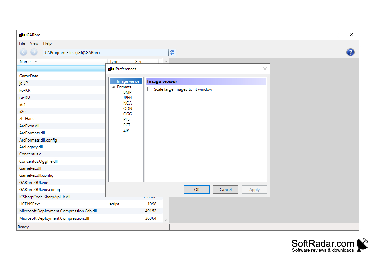Select ICSharpCode.SharpZipLib.dll file

[61, 197]
